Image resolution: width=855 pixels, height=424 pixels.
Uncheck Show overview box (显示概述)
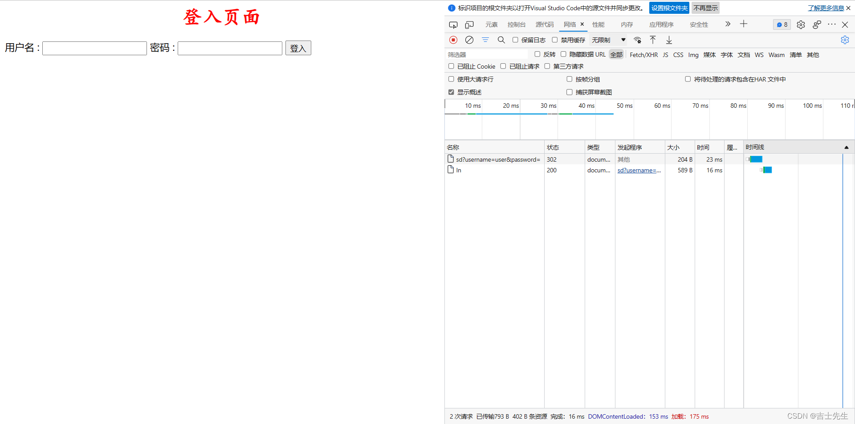pyautogui.click(x=451, y=92)
